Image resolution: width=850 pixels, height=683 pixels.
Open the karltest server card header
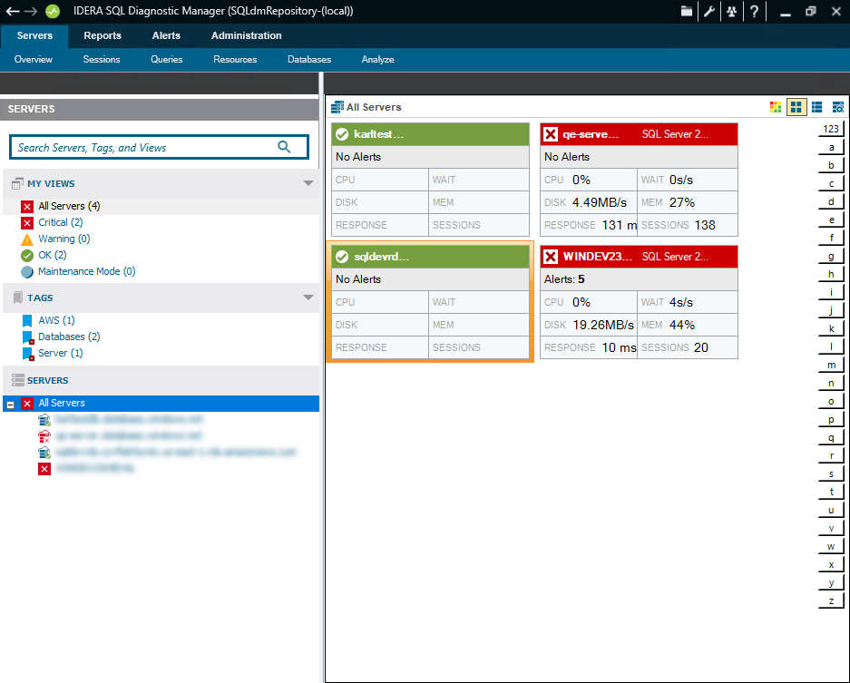pyautogui.click(x=430, y=134)
